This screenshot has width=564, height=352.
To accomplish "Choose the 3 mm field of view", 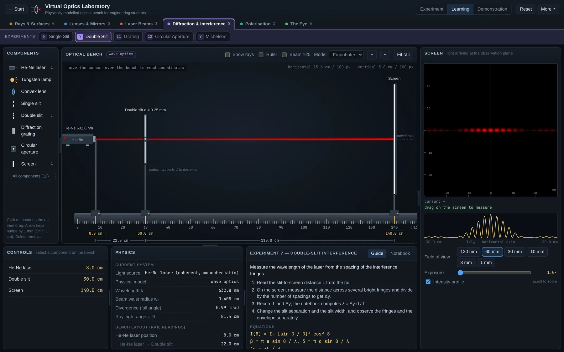I will point(466,263).
